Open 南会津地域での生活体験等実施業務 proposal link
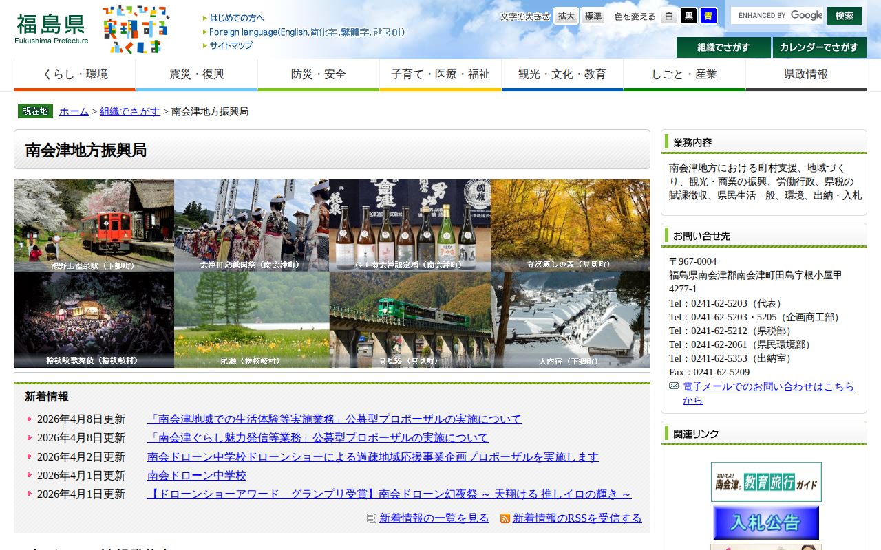Screen dimensions: 881x550 point(335,419)
